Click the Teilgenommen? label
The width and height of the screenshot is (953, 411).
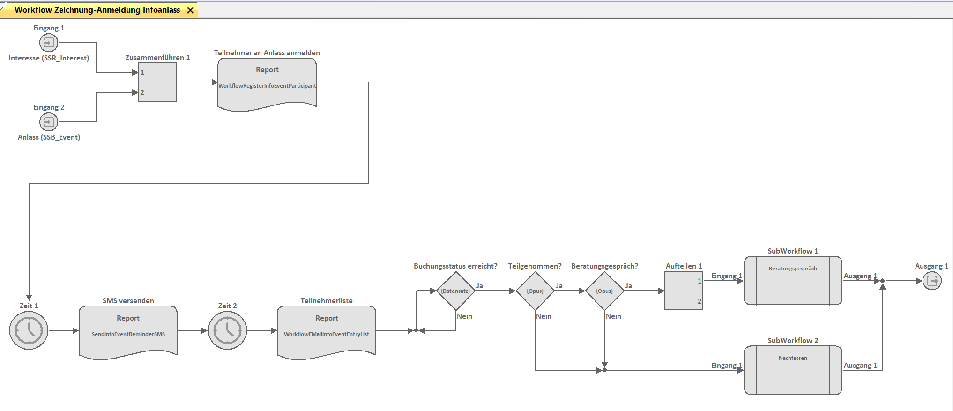[535, 266]
